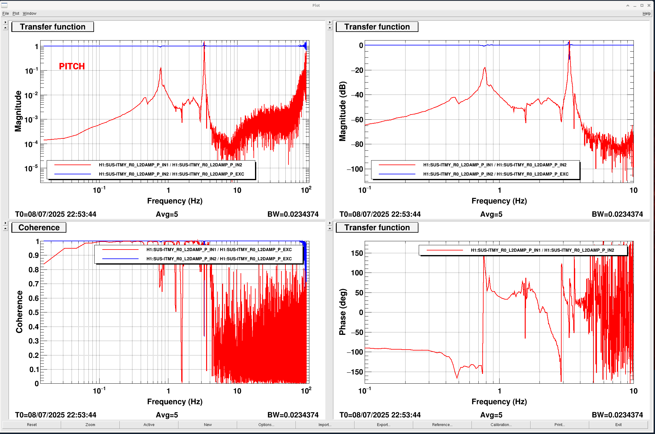The image size is (655, 434).
Task: Click the right-arrow button beside the Coherence plot
Action: 5,223
